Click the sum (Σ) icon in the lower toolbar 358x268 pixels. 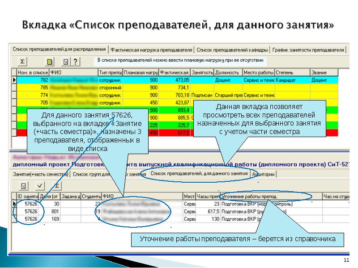tap(57, 185)
